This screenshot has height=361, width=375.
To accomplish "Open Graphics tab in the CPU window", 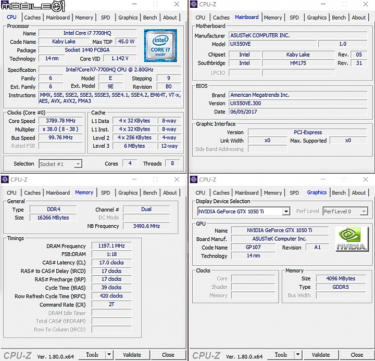I will (128, 18).
